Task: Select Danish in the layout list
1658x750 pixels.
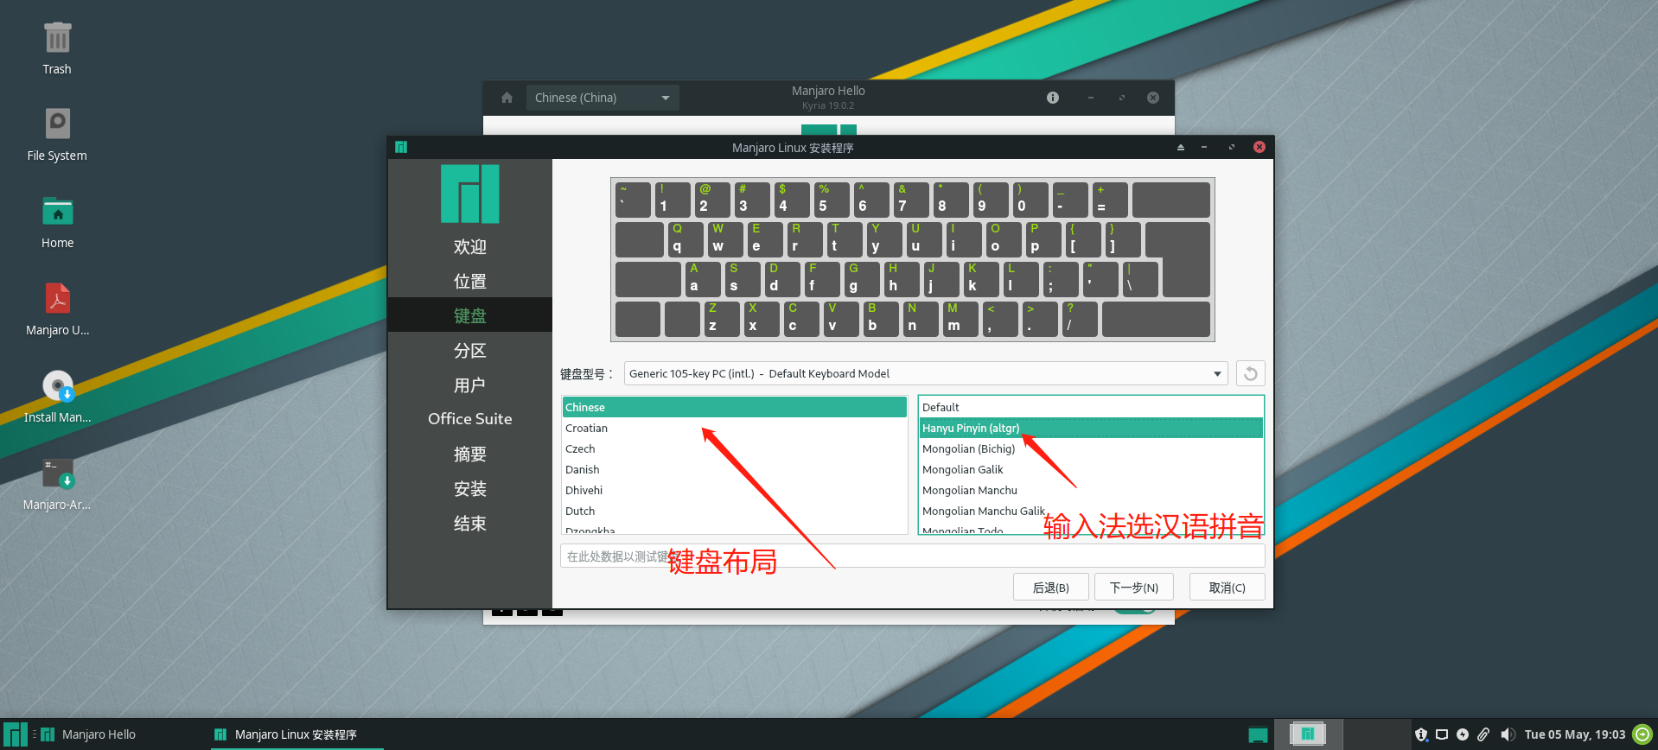Action: coord(734,469)
